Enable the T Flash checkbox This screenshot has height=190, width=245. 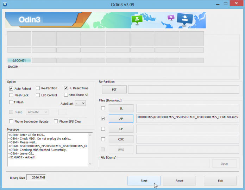click(x=11, y=102)
